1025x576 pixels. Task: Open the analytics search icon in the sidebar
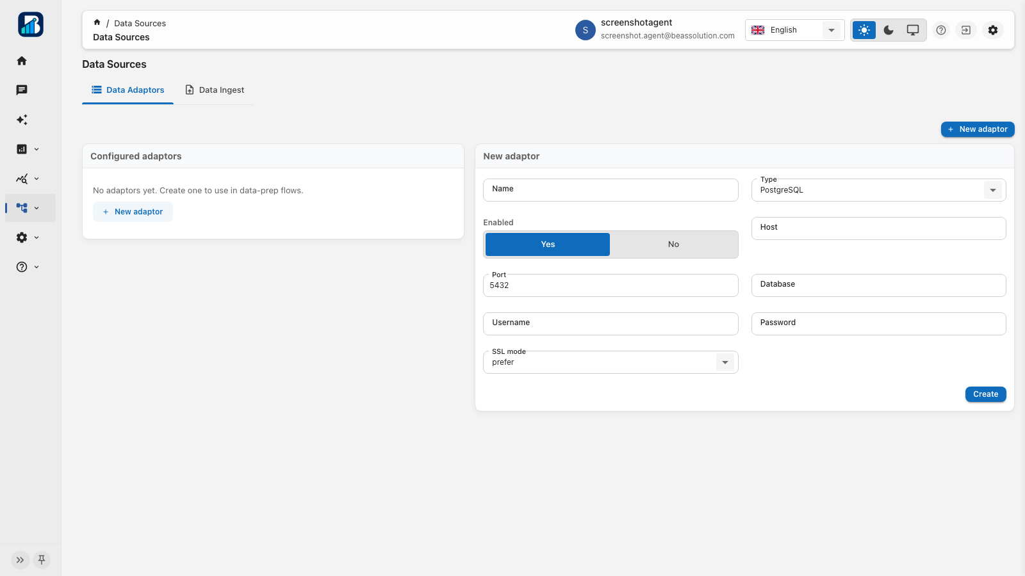point(22,179)
